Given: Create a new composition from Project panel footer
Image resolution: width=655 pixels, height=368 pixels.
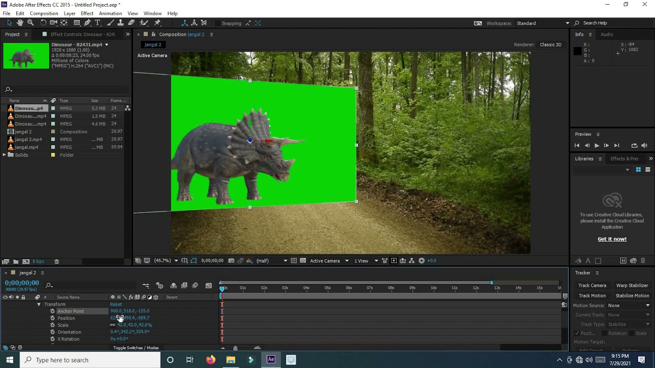Looking at the screenshot, I should pyautogui.click(x=26, y=262).
